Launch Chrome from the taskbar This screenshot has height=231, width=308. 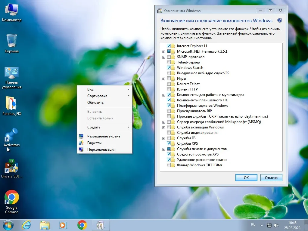pyautogui.click(x=82, y=225)
